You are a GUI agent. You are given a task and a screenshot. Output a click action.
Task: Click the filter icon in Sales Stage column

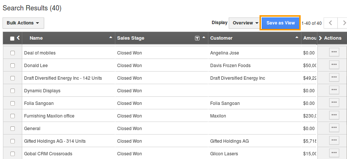coord(197,38)
